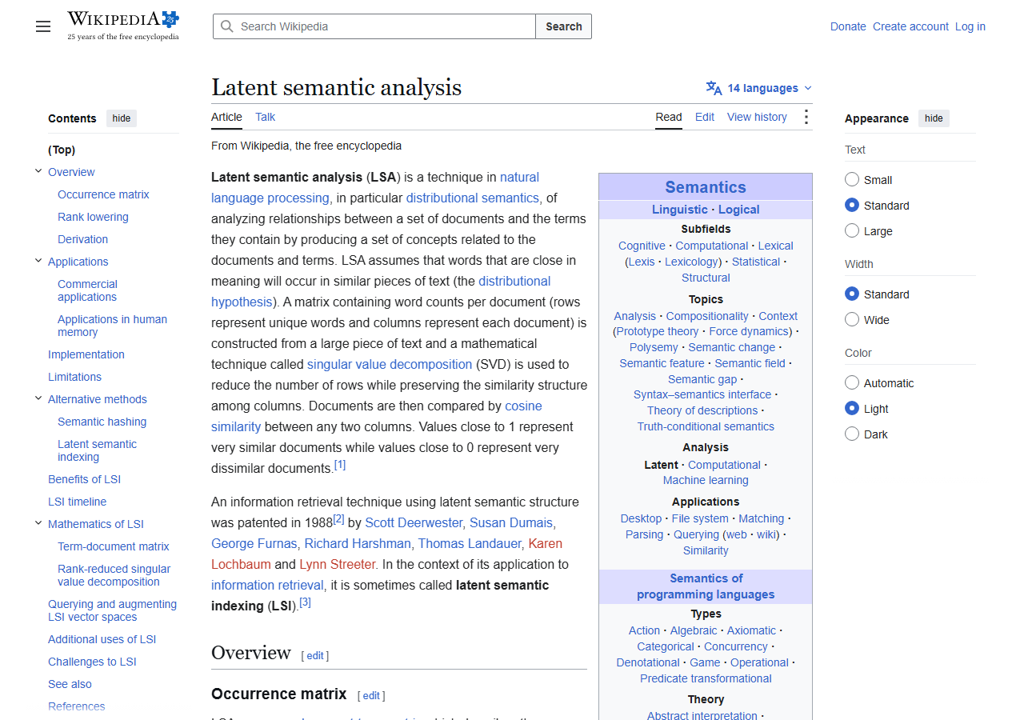Open citation reference [1]

coord(340,465)
